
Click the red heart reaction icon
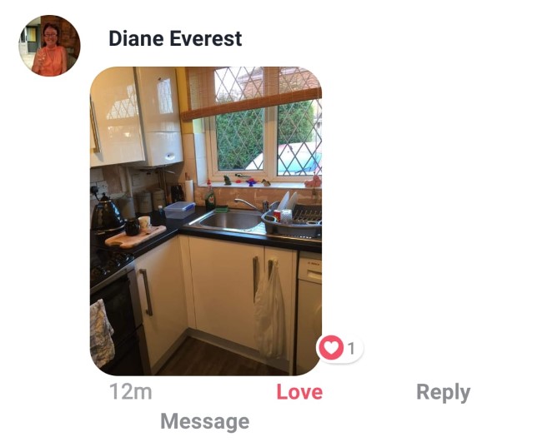click(x=331, y=348)
